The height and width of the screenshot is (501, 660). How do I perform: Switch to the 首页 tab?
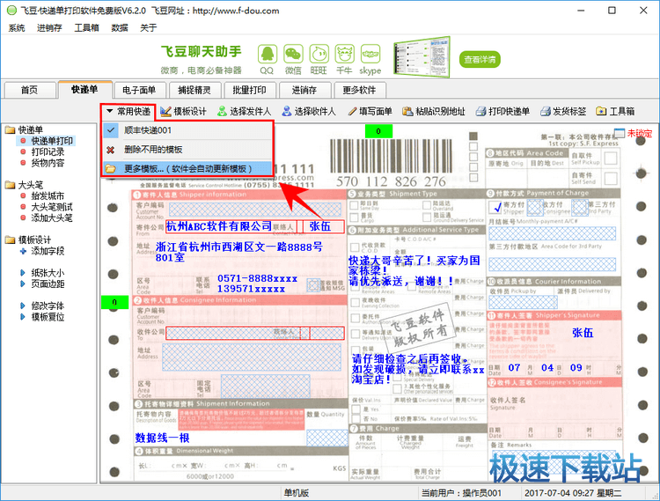29,90
